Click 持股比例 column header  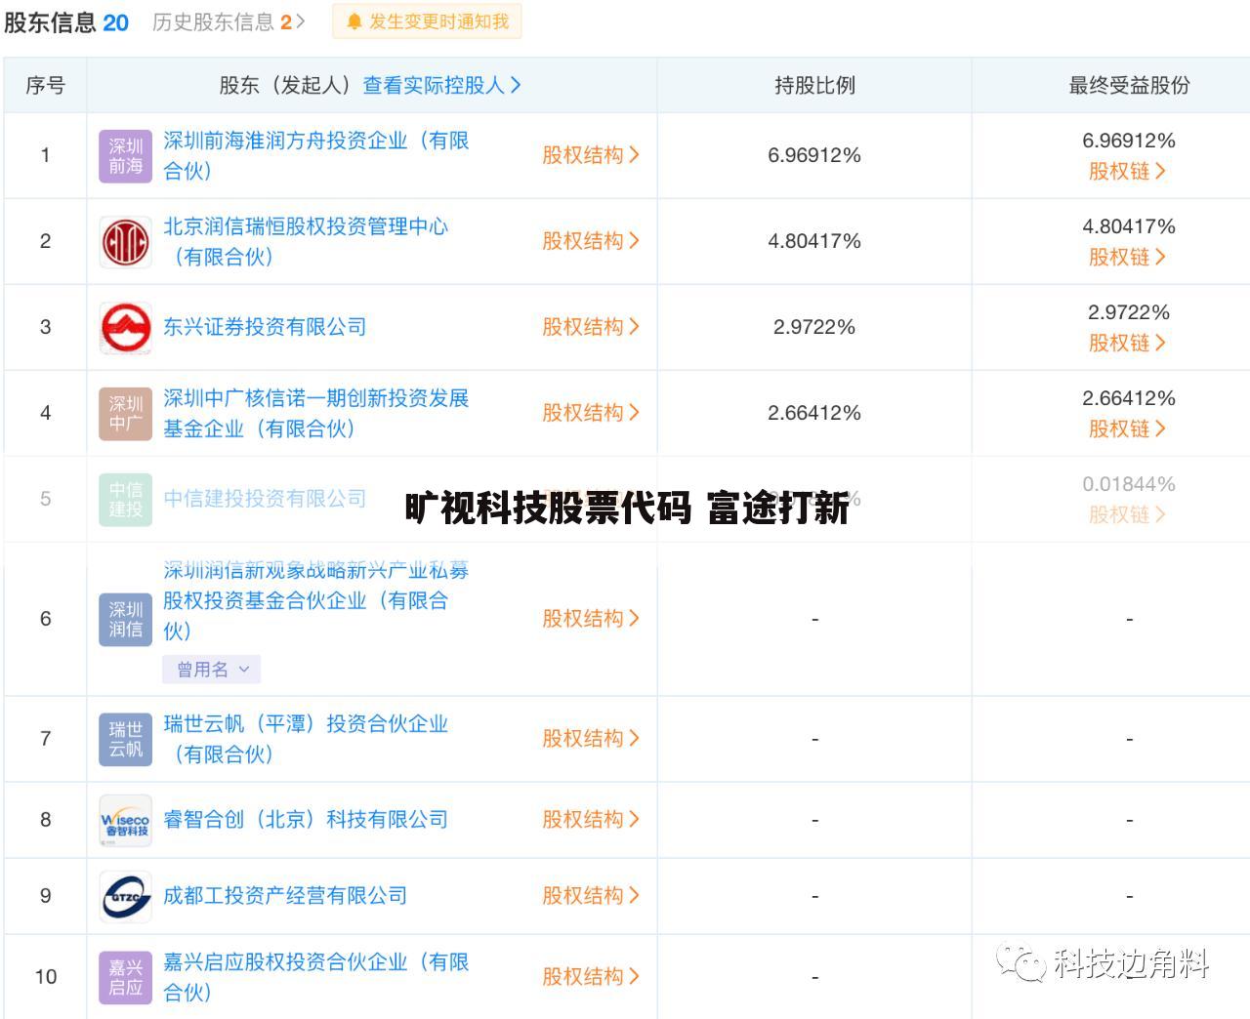[814, 85]
